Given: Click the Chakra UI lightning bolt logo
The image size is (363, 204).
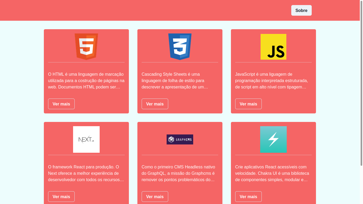Looking at the screenshot, I should [273, 139].
